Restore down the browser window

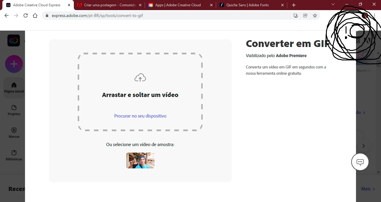[x=360, y=4]
